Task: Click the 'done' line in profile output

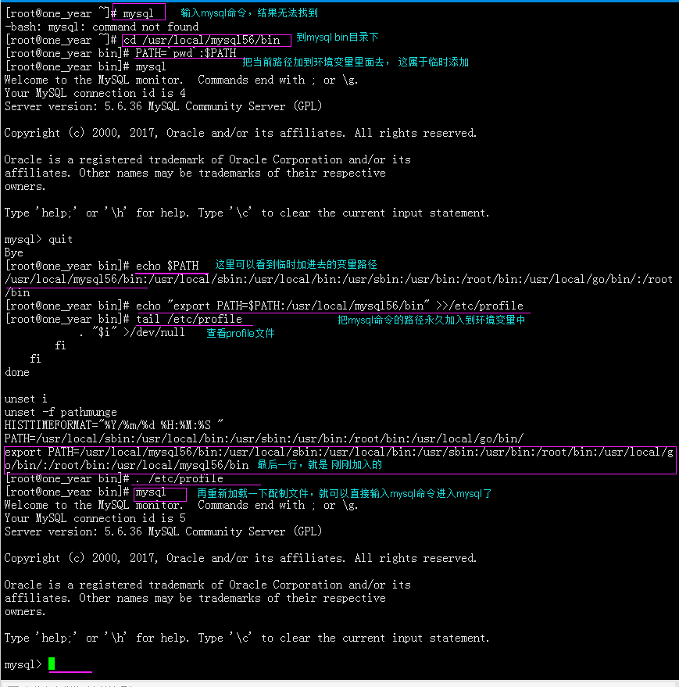Action: tap(17, 372)
